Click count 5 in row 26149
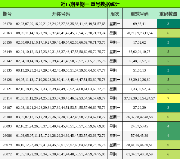Image resolution: width=180 pixels, height=159 pixels. [168, 52]
